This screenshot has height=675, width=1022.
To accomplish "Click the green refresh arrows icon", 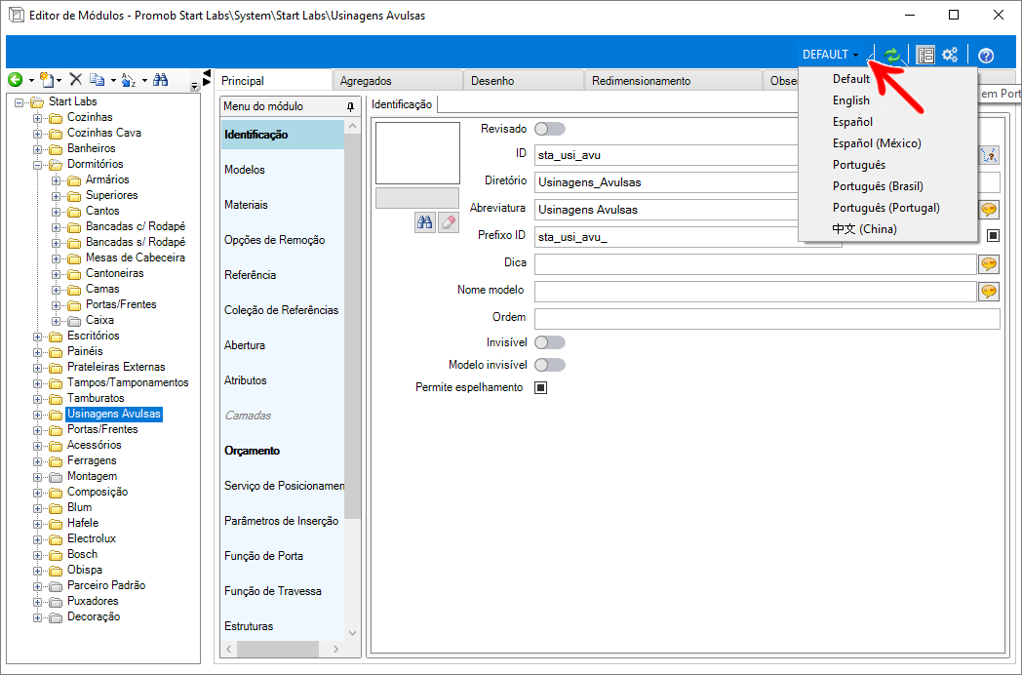I will pyautogui.click(x=892, y=56).
